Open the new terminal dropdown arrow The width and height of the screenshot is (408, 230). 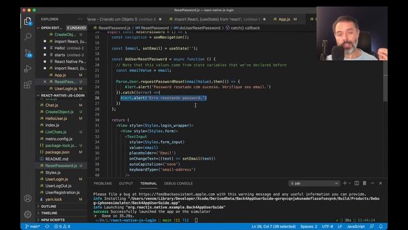(x=349, y=183)
